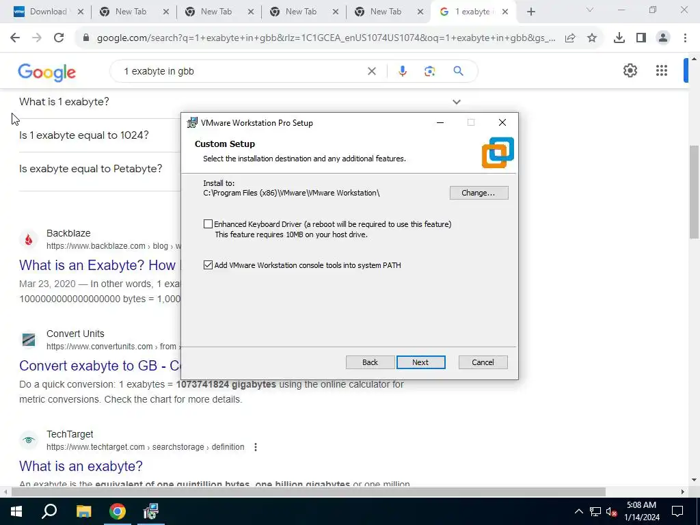Image resolution: width=700 pixels, height=525 pixels.
Task: Open Windows notification center
Action: tap(677, 511)
